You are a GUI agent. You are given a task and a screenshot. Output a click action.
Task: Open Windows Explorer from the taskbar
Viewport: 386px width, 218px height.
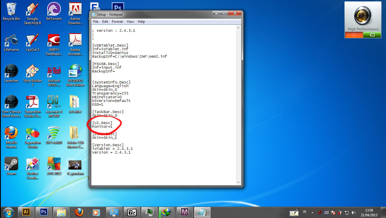point(61,212)
